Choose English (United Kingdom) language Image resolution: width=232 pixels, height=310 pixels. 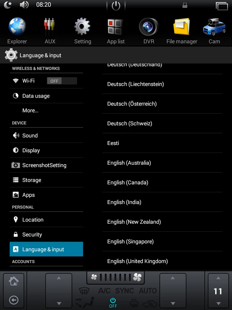coord(162,261)
